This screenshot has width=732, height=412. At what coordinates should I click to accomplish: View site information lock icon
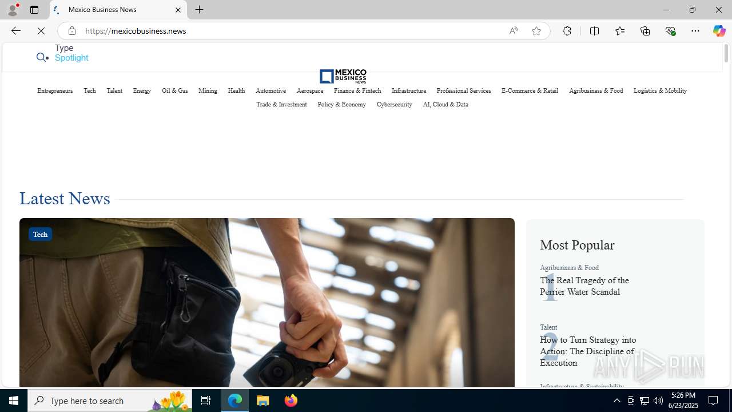click(71, 31)
